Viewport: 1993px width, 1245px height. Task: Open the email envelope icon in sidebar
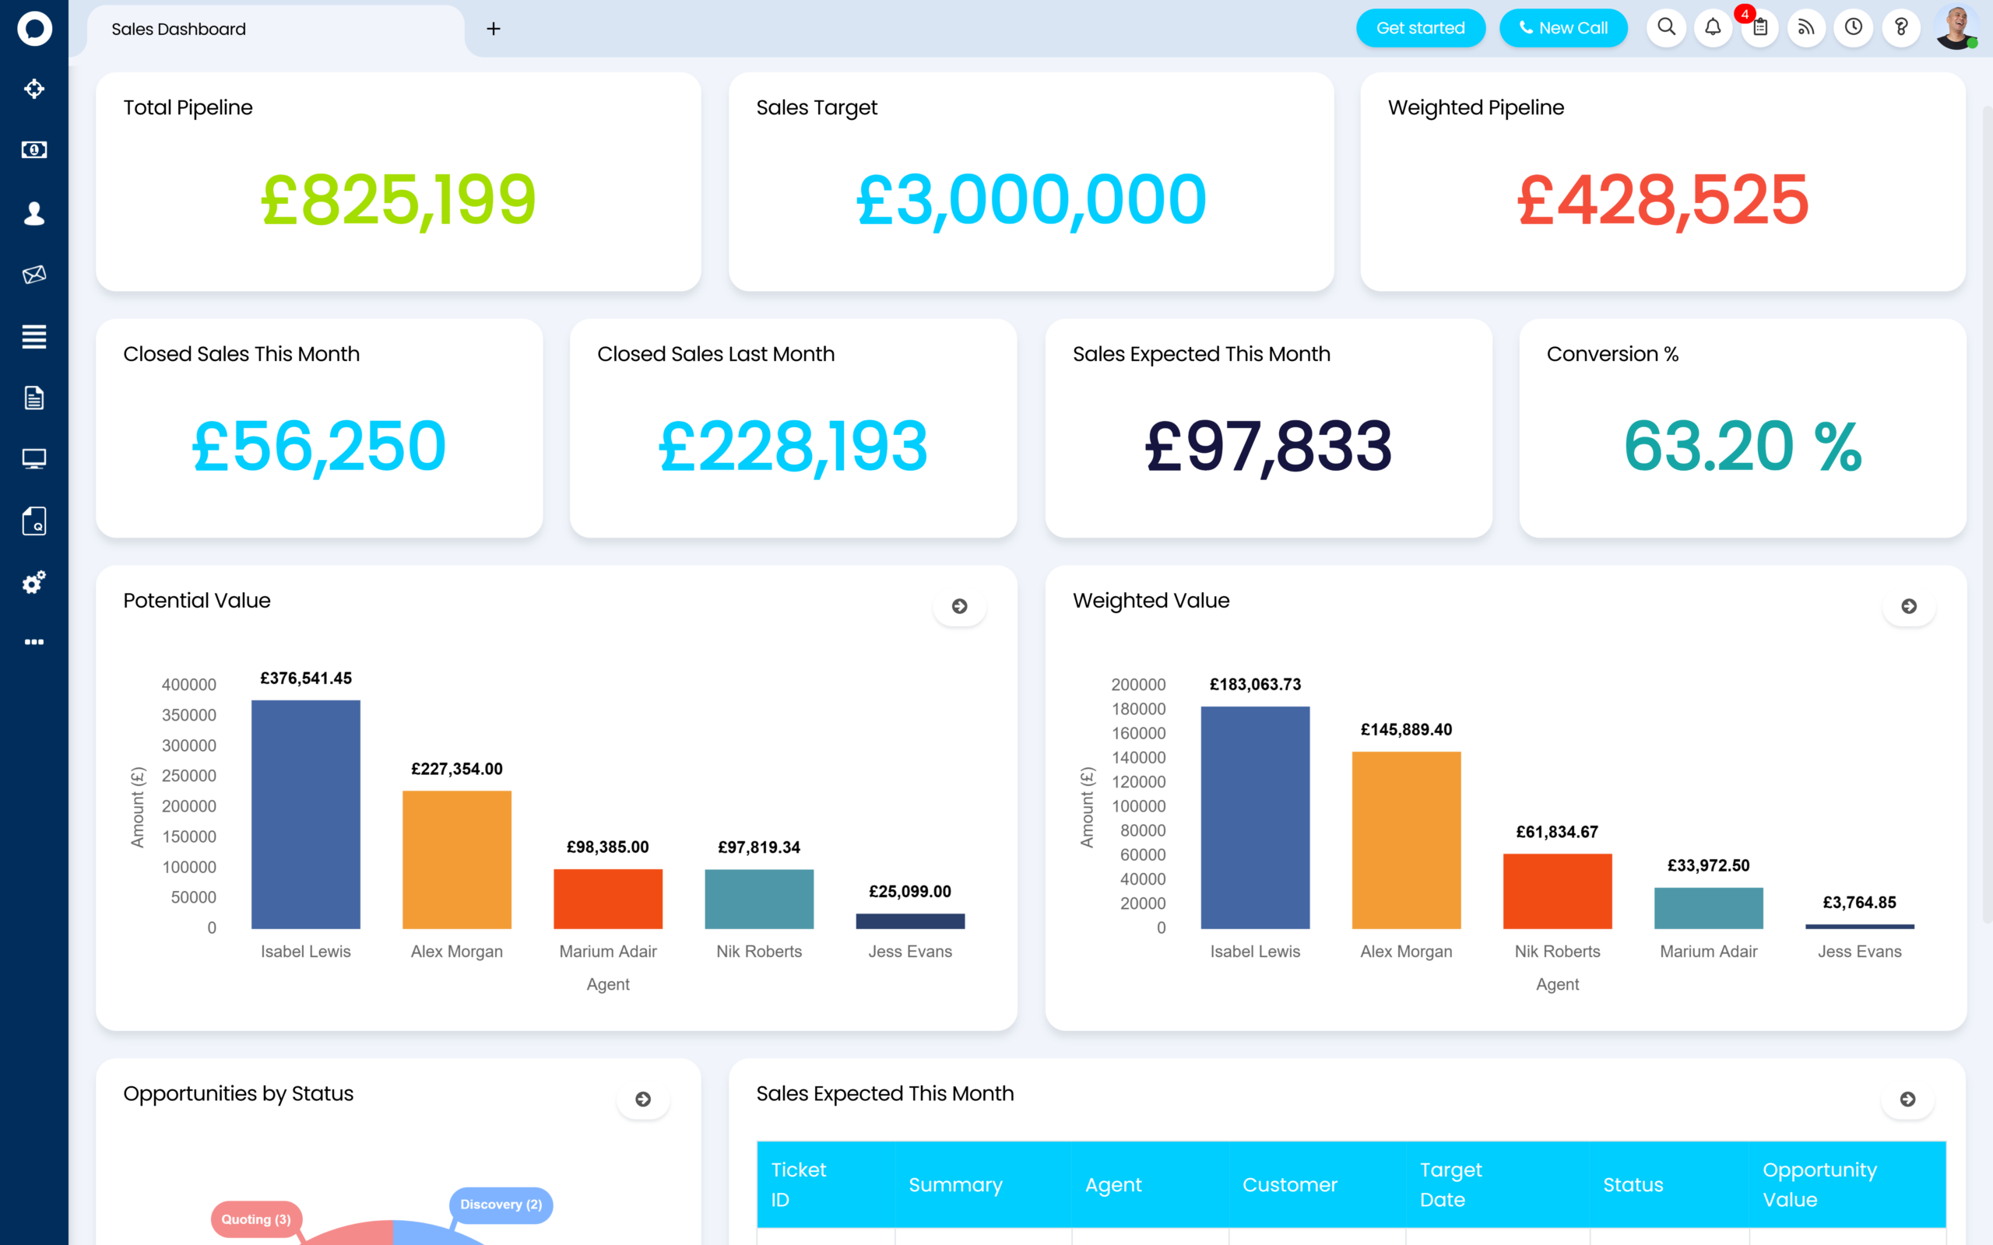tap(33, 274)
